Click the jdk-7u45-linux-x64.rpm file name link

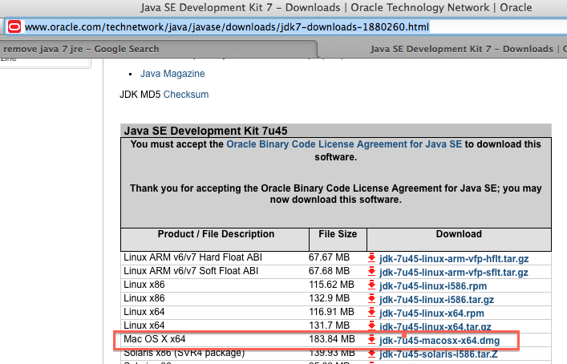click(431, 313)
